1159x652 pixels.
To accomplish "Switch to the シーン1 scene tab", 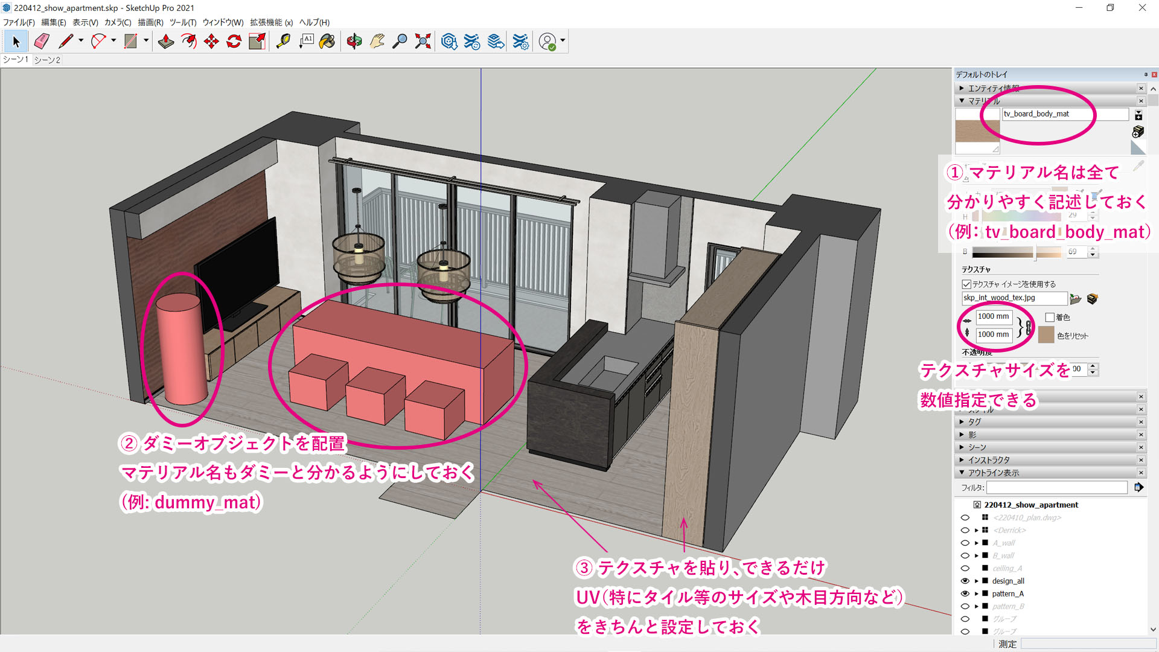I will tap(16, 60).
